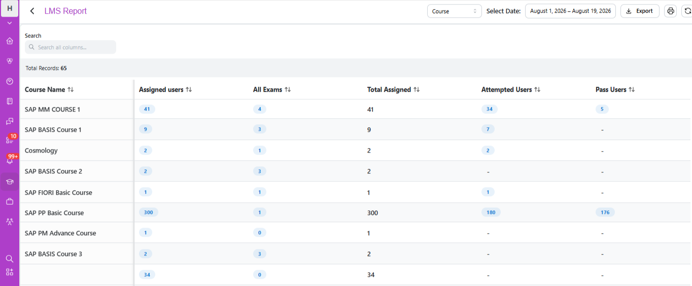This screenshot has width=692, height=286.
Task: Click Total Assigned value 300
Action: pos(373,213)
